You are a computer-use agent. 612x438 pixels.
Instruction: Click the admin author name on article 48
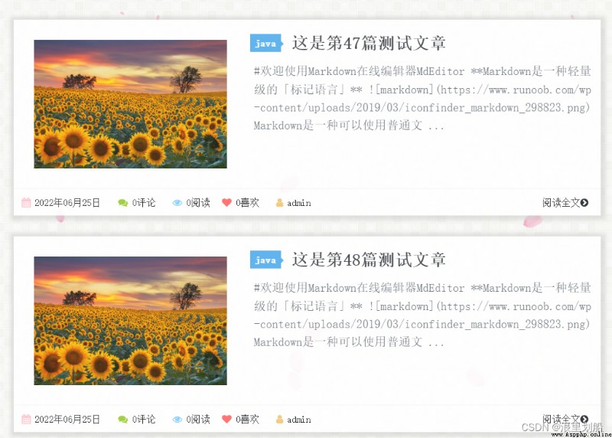(299, 420)
